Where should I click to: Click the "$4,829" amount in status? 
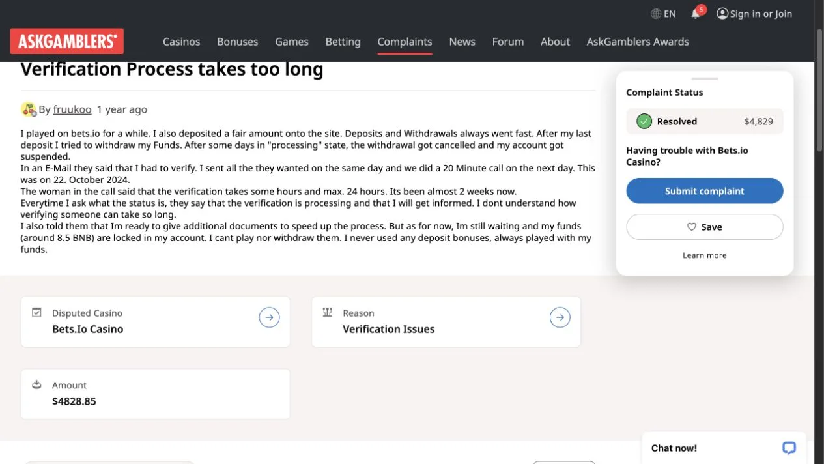click(758, 121)
